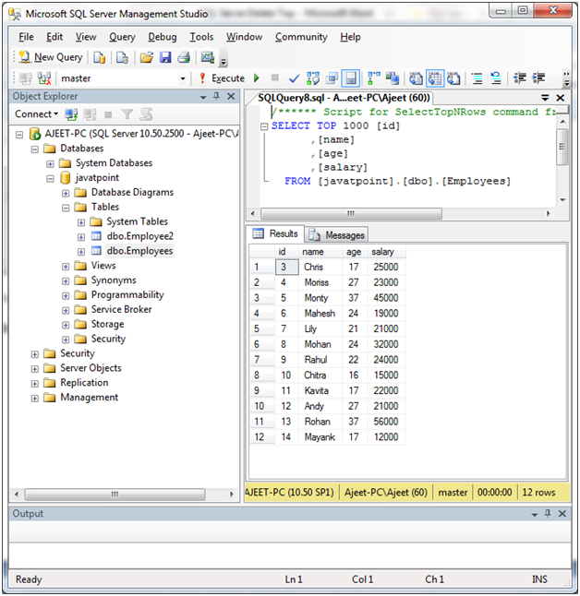Viewport: 580px width, 596px height.
Task: Open the Tools menu
Action: [x=201, y=37]
